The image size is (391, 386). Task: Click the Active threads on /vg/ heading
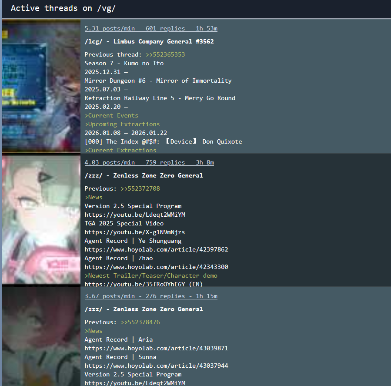click(63, 8)
